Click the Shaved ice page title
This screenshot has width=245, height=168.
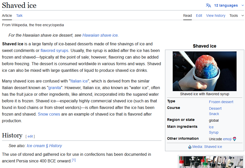19,5
